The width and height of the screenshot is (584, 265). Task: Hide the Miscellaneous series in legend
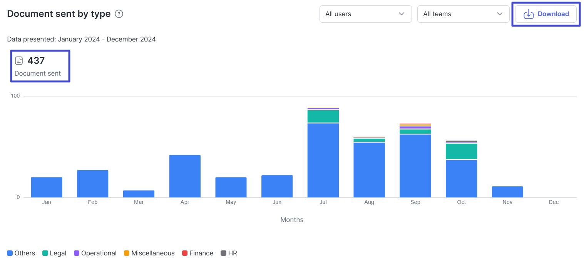(149, 253)
